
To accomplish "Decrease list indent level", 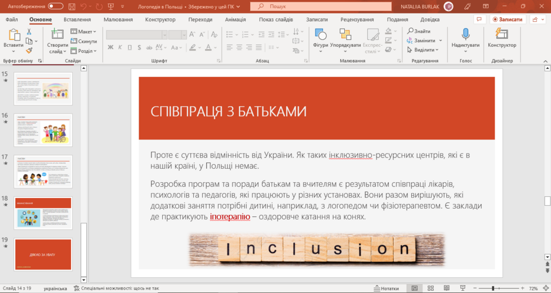I will coord(261,35).
